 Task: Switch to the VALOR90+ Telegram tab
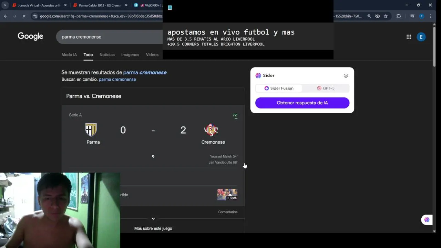[147, 5]
